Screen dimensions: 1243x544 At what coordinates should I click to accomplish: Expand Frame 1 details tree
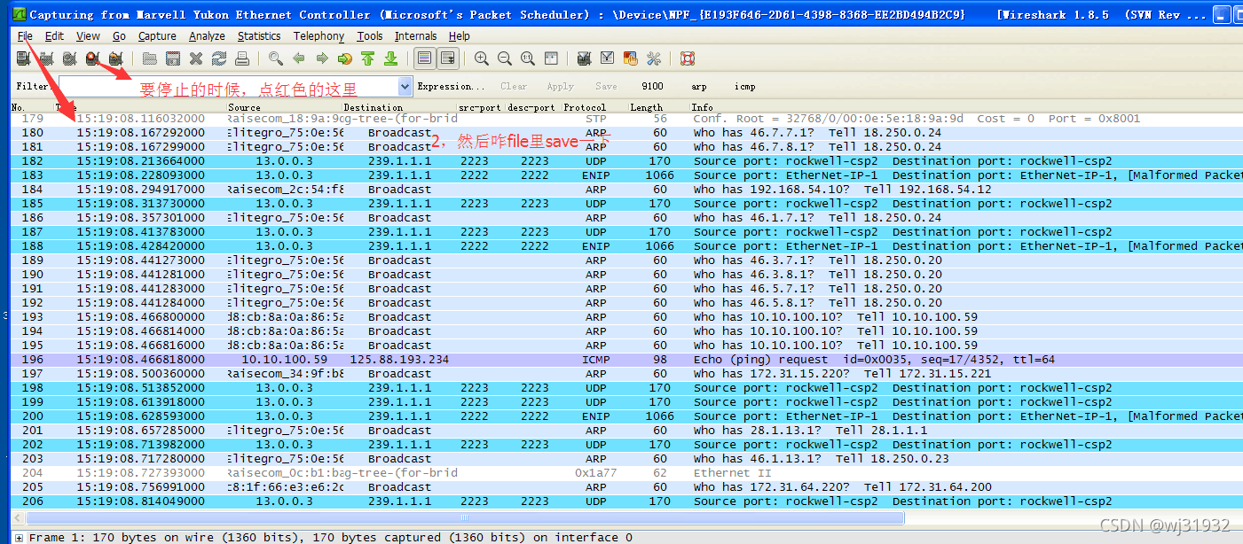point(19,538)
